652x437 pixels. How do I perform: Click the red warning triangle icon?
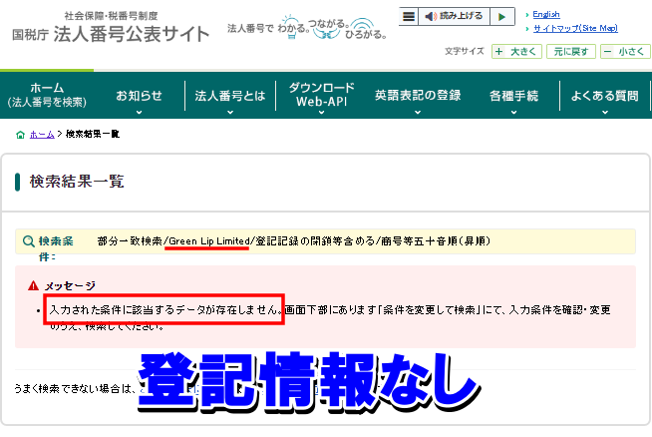pos(34,286)
